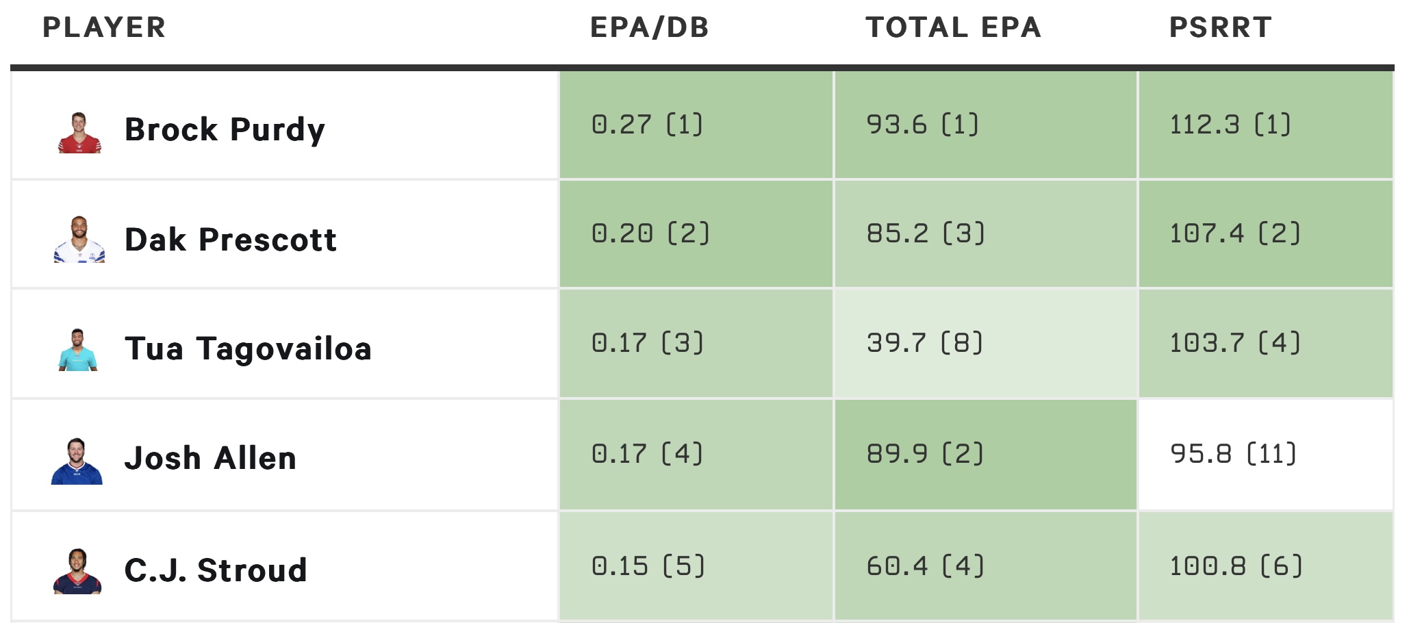Select Tua Tagovailoa's avatar image
Screen dimensions: 1409x623
(78, 350)
